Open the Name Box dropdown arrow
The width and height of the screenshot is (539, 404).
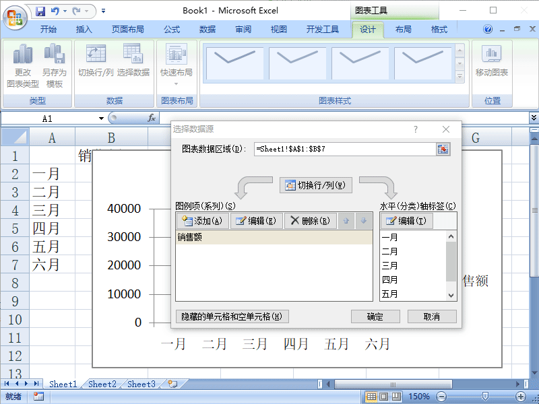(101, 119)
